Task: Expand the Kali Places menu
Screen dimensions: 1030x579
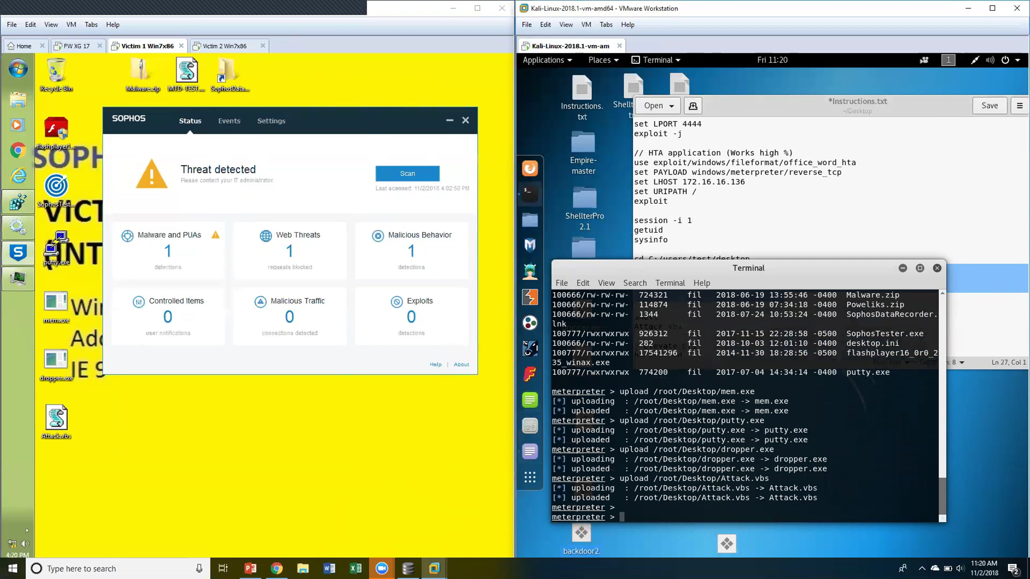Action: pos(603,60)
